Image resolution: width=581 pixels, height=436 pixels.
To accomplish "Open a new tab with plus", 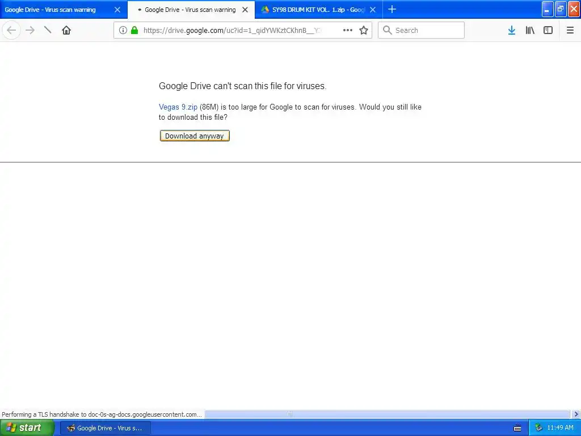I will (392, 10).
